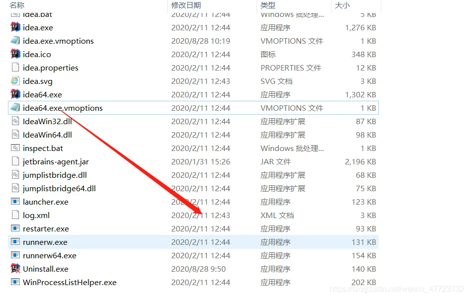The width and height of the screenshot is (469, 298).
Task: Click the JAR 文件 type cell
Action: coord(276,162)
